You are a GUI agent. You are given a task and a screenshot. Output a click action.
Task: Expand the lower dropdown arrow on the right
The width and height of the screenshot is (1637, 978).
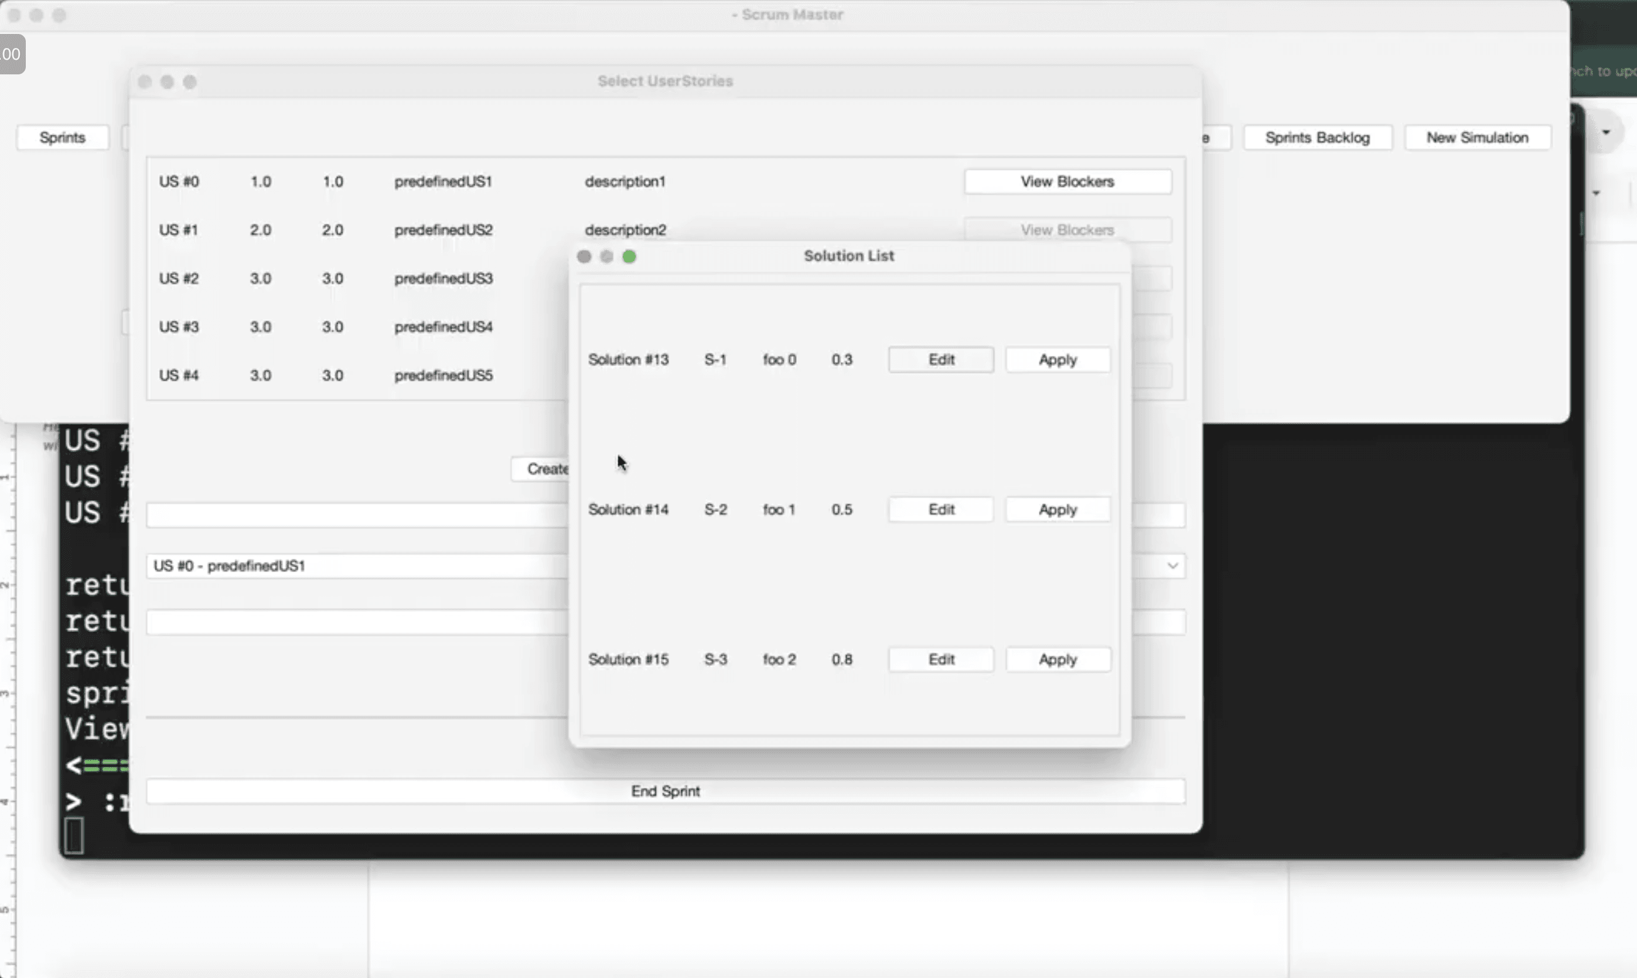point(1597,192)
